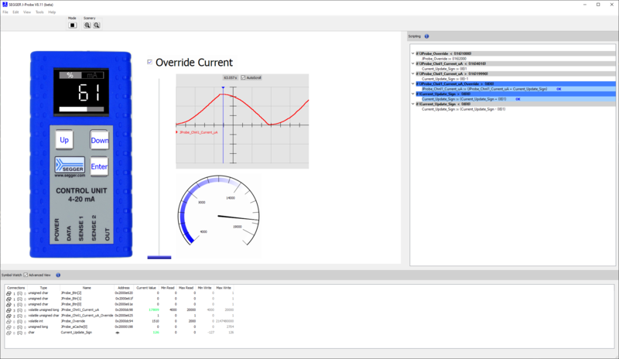Click the SEGGER logo on the device
The image size is (619, 359).
tap(74, 166)
